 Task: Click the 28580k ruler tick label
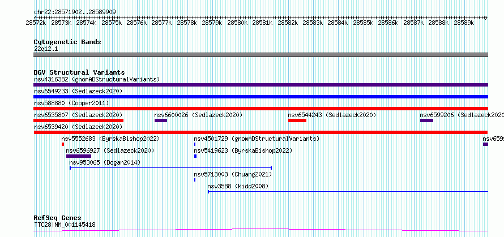pos(237,23)
